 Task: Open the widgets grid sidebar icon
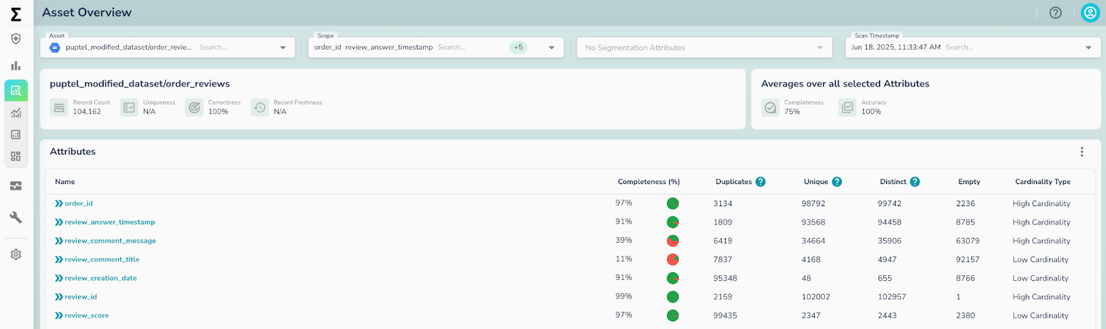coord(16,157)
